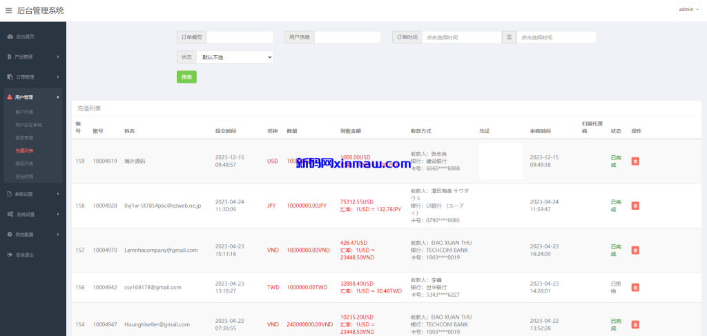
Task: Expand the 产品管理 sidebar arrow
Action: [58, 57]
